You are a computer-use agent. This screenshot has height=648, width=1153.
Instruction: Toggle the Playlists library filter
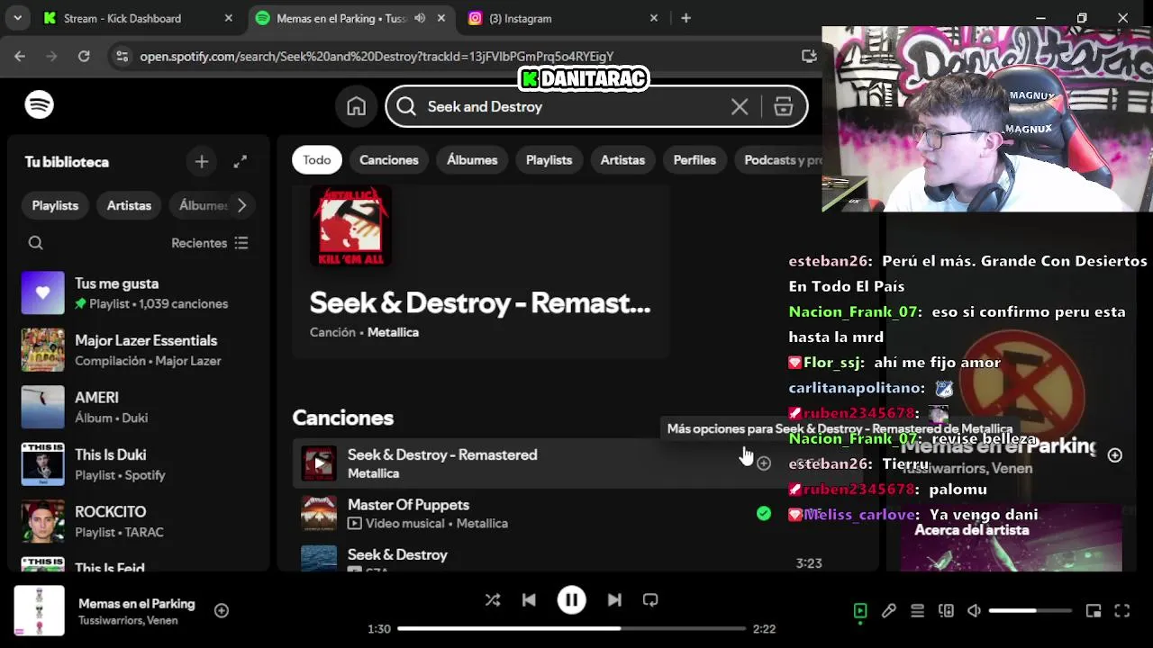tap(55, 205)
